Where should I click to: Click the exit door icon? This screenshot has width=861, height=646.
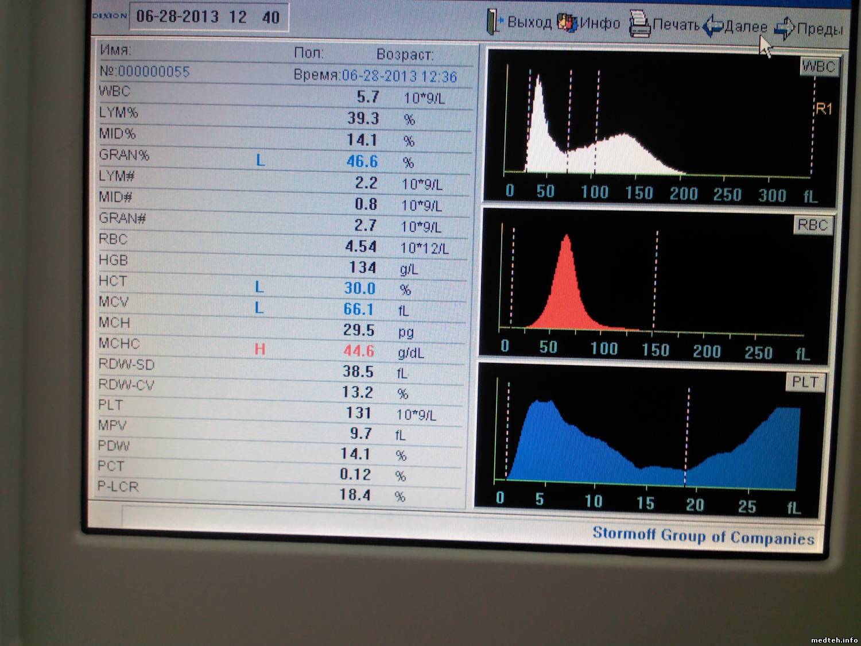[x=492, y=22]
